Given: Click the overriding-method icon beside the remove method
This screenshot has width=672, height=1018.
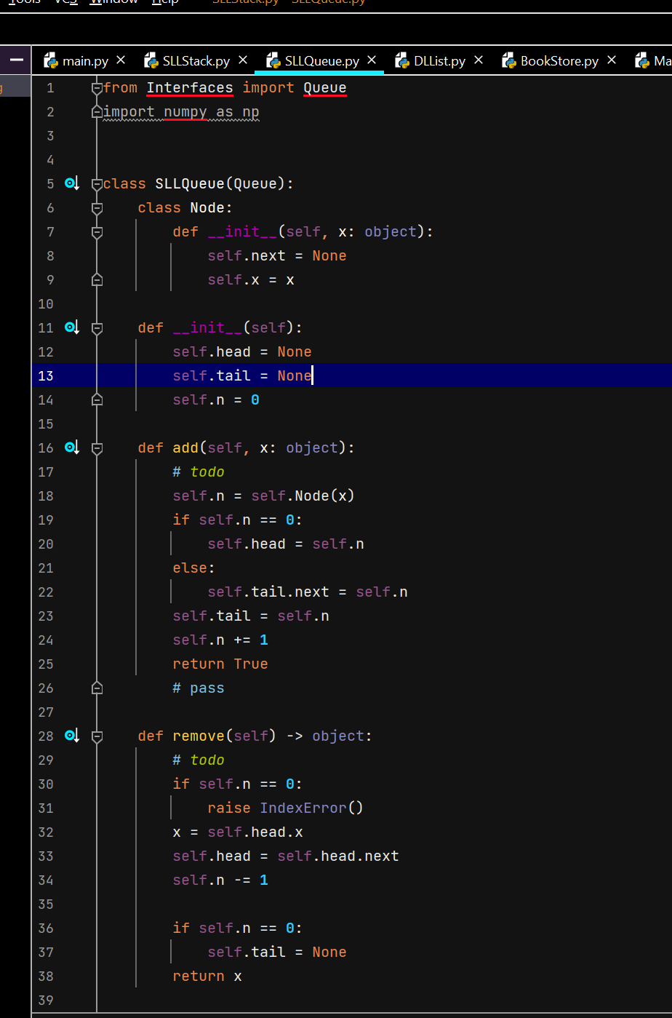Looking at the screenshot, I should pyautogui.click(x=71, y=736).
